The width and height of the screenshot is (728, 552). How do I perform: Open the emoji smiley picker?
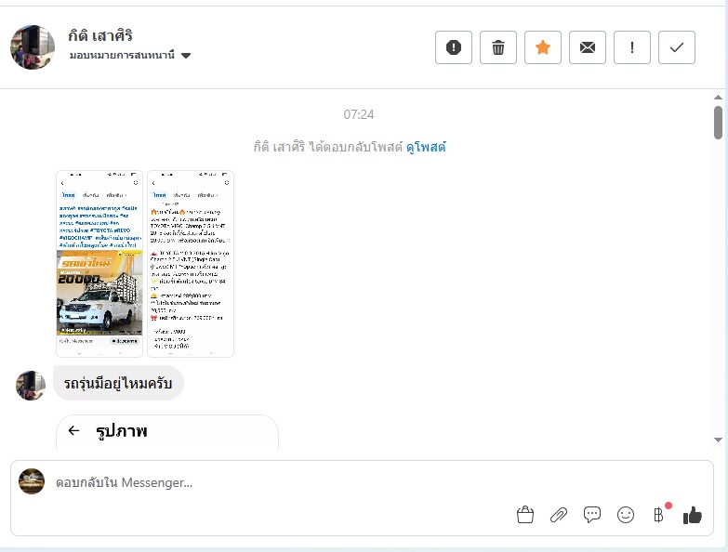[626, 515]
